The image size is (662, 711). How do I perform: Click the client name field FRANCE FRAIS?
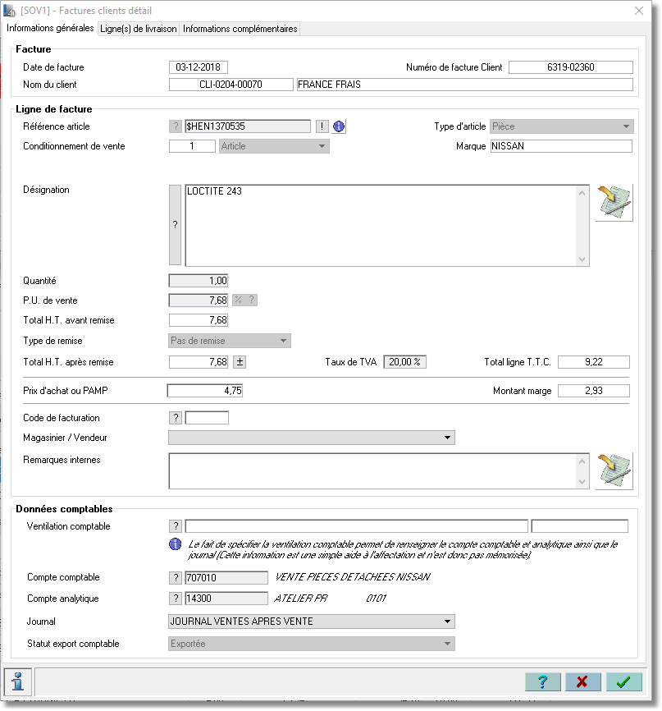click(465, 85)
